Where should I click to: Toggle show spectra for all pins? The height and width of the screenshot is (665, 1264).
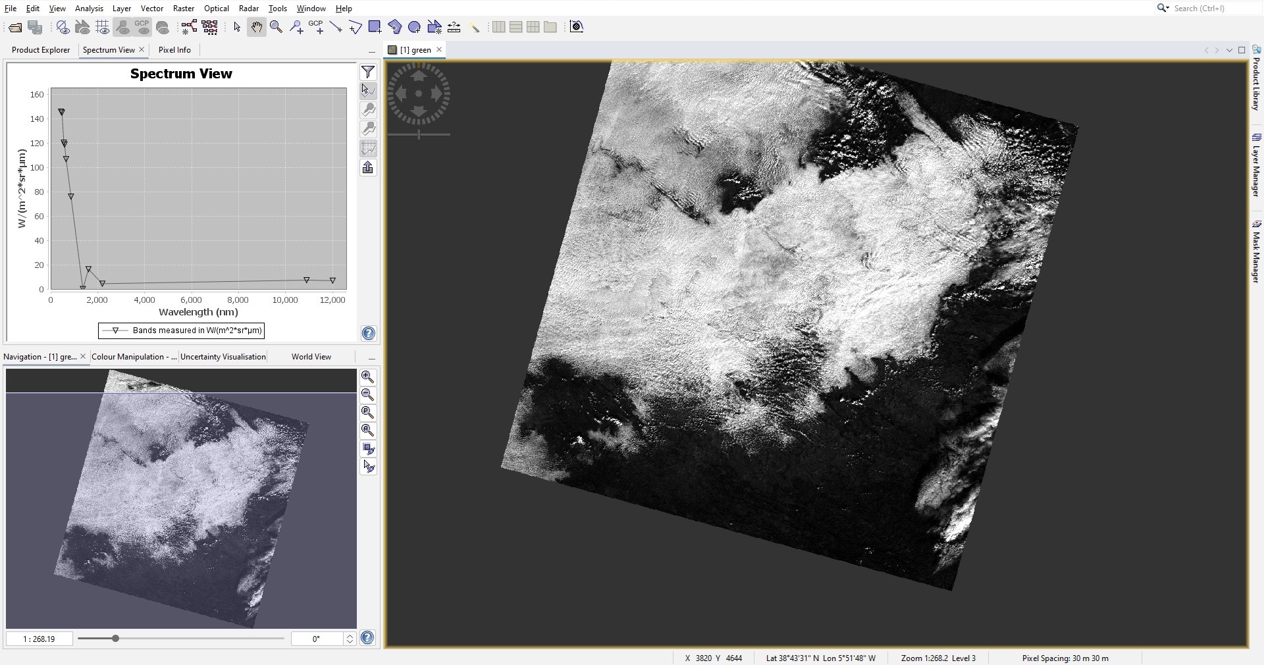[369, 128]
